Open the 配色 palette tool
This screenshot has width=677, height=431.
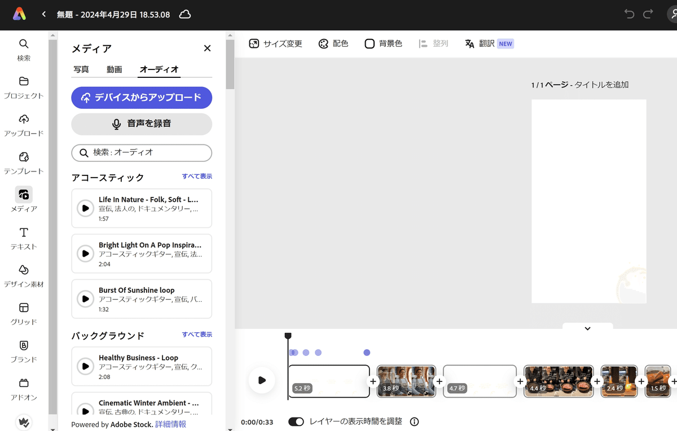pyautogui.click(x=333, y=43)
